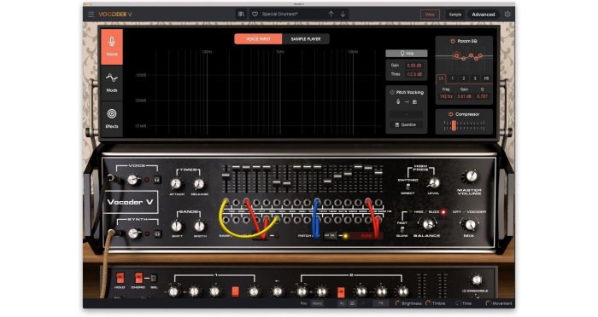Click the EQ Gain value 3.61 dB
The width and height of the screenshot is (598, 317).
pos(464,96)
